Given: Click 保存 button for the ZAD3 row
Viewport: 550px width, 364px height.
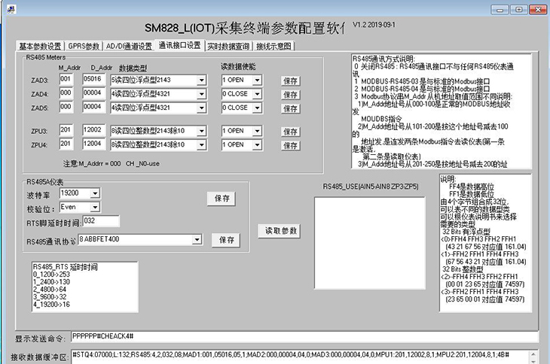Looking at the screenshot, I should tap(291, 80).
